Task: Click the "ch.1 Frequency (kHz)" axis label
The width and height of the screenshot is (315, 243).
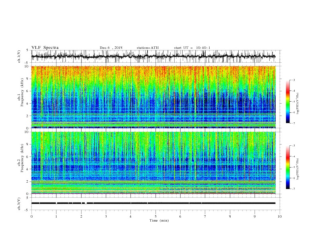Action: 21,92
